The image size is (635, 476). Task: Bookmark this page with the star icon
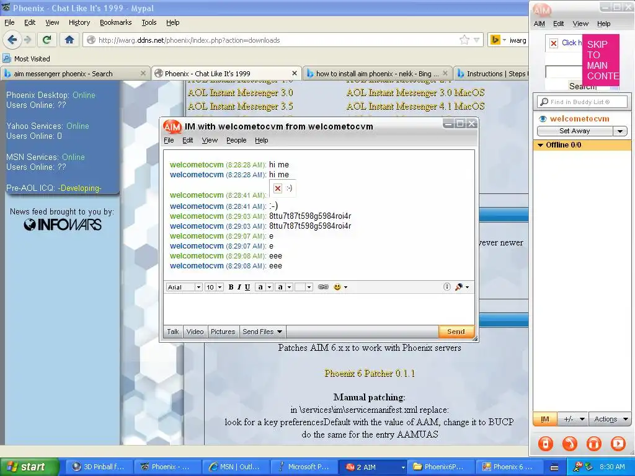click(x=464, y=40)
